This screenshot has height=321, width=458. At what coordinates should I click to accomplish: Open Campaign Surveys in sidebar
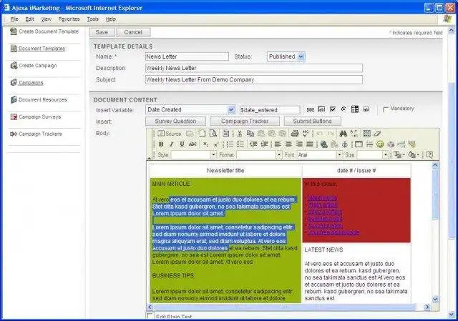(x=40, y=117)
